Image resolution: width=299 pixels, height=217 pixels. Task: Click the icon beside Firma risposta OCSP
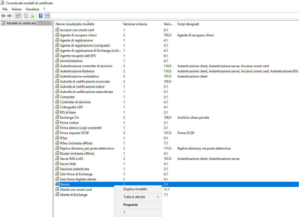[x=57, y=133]
